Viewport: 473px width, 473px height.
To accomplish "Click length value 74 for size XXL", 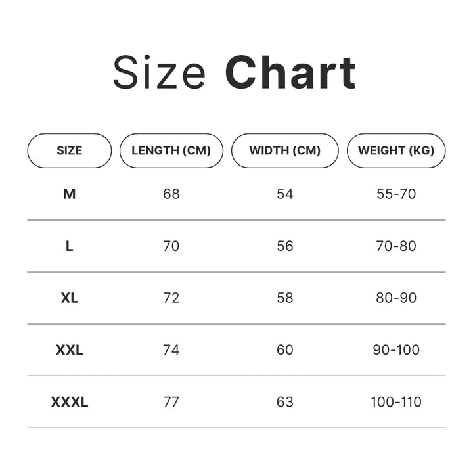I will point(171,350).
